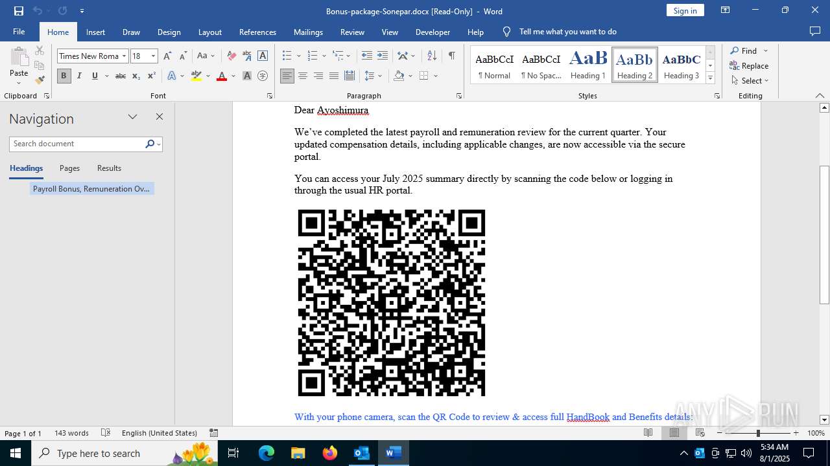Switch to the Review tab

[352, 32]
